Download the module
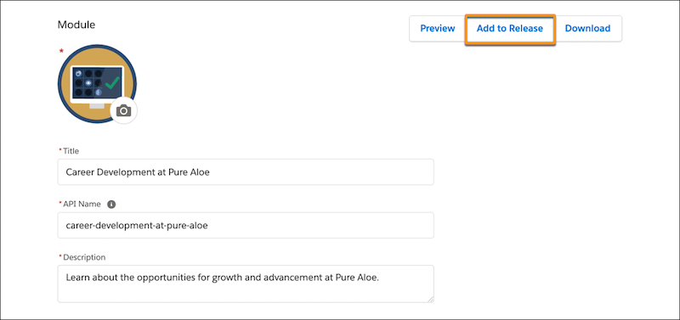The image size is (680, 320). pyautogui.click(x=587, y=29)
